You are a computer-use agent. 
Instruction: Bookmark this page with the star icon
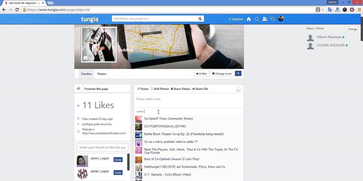point(323,10)
